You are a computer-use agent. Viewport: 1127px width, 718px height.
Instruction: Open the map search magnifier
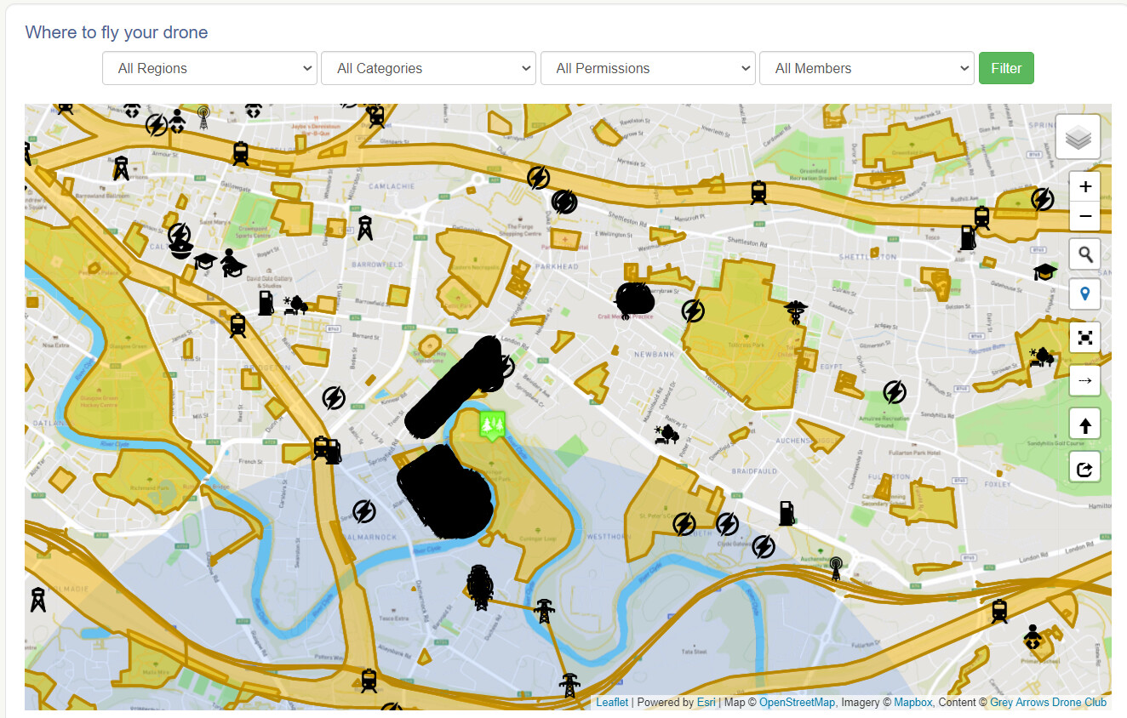pos(1084,254)
